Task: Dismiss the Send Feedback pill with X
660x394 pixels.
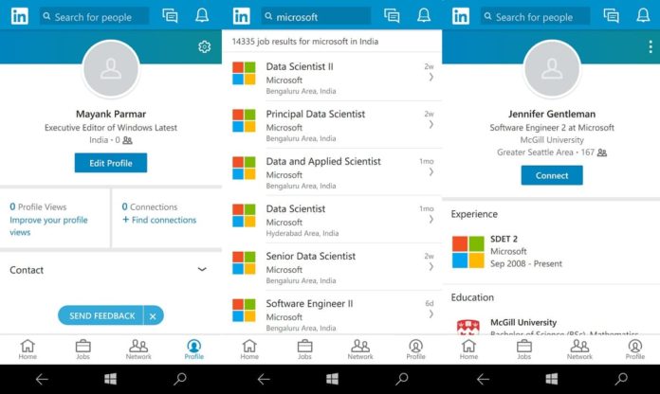Action: pos(153,315)
